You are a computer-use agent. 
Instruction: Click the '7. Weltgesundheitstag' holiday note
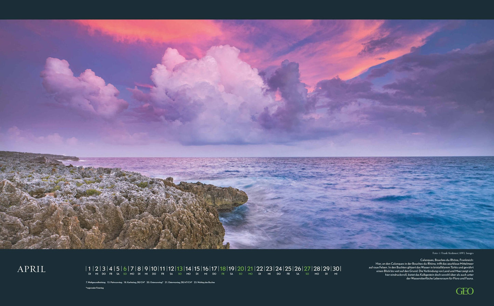click(x=95, y=282)
